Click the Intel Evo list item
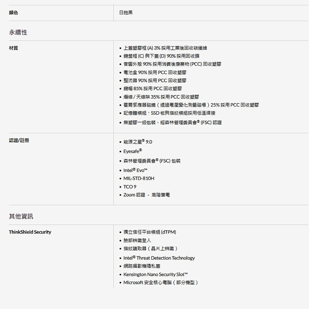The width and height of the screenshot is (309, 309). tap(135, 170)
